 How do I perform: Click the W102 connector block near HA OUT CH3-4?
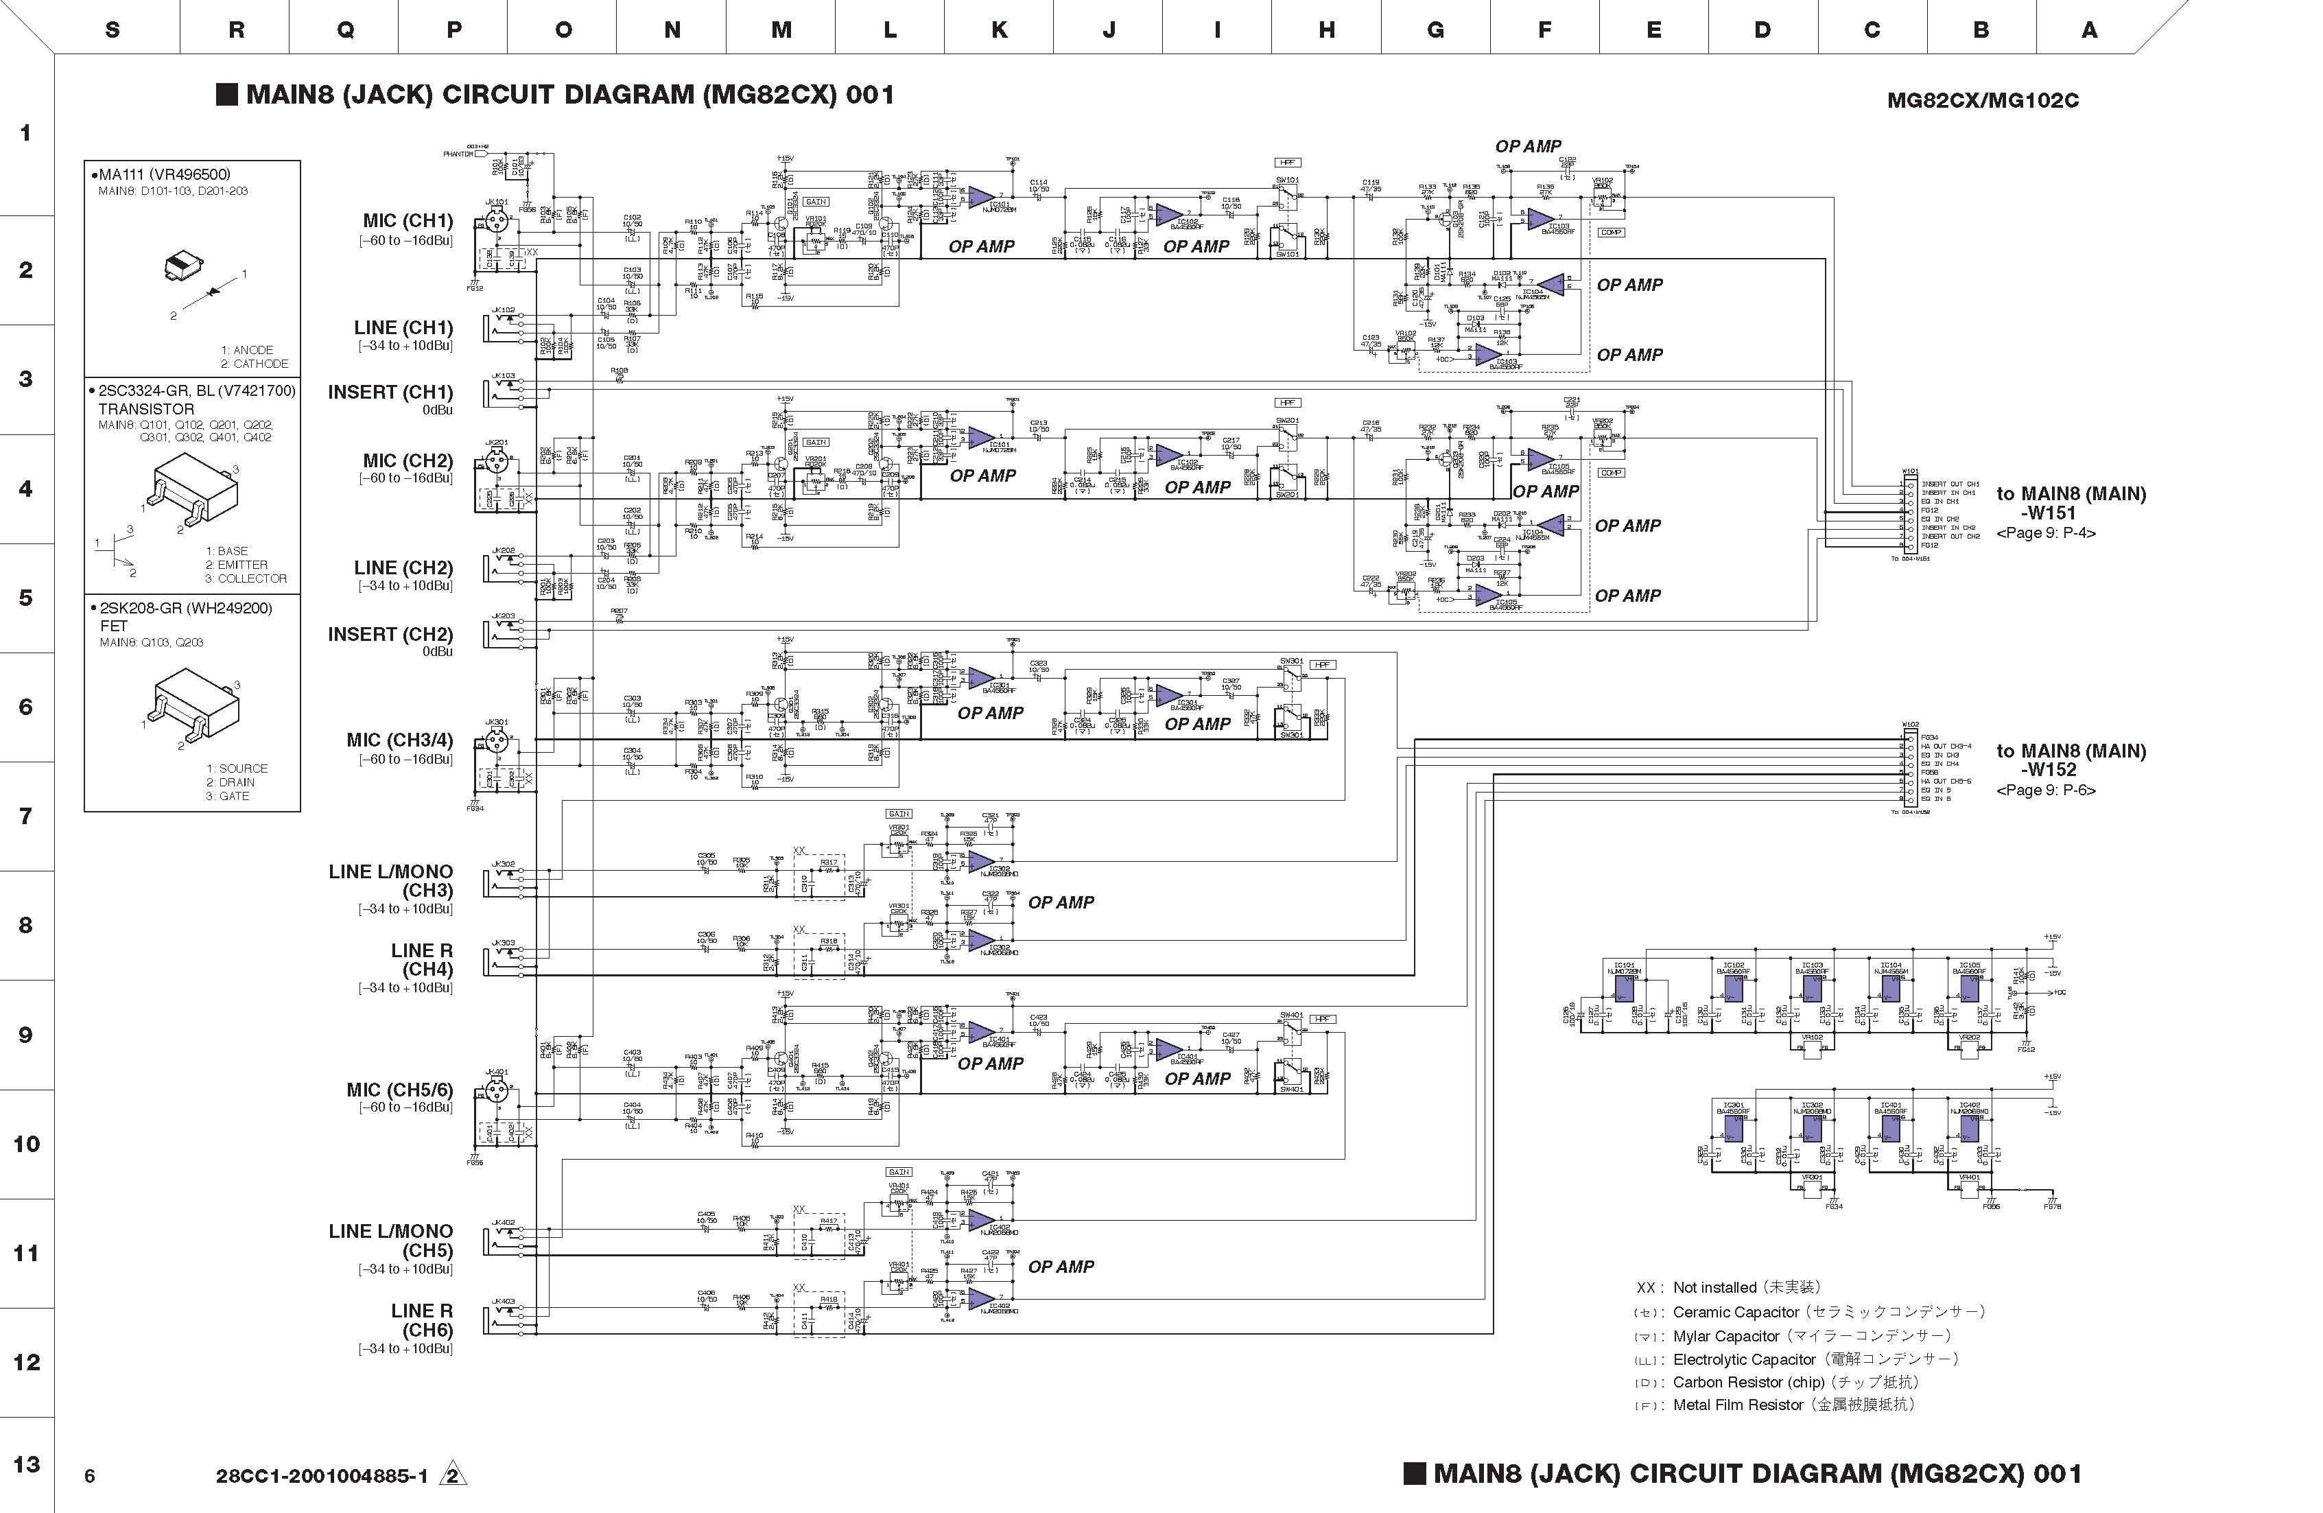pyautogui.click(x=1910, y=769)
